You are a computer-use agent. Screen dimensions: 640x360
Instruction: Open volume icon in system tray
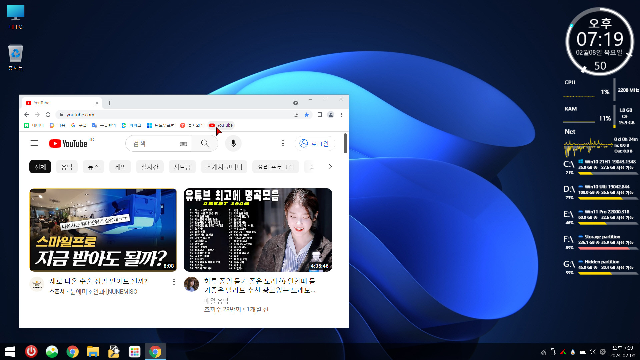point(592,352)
